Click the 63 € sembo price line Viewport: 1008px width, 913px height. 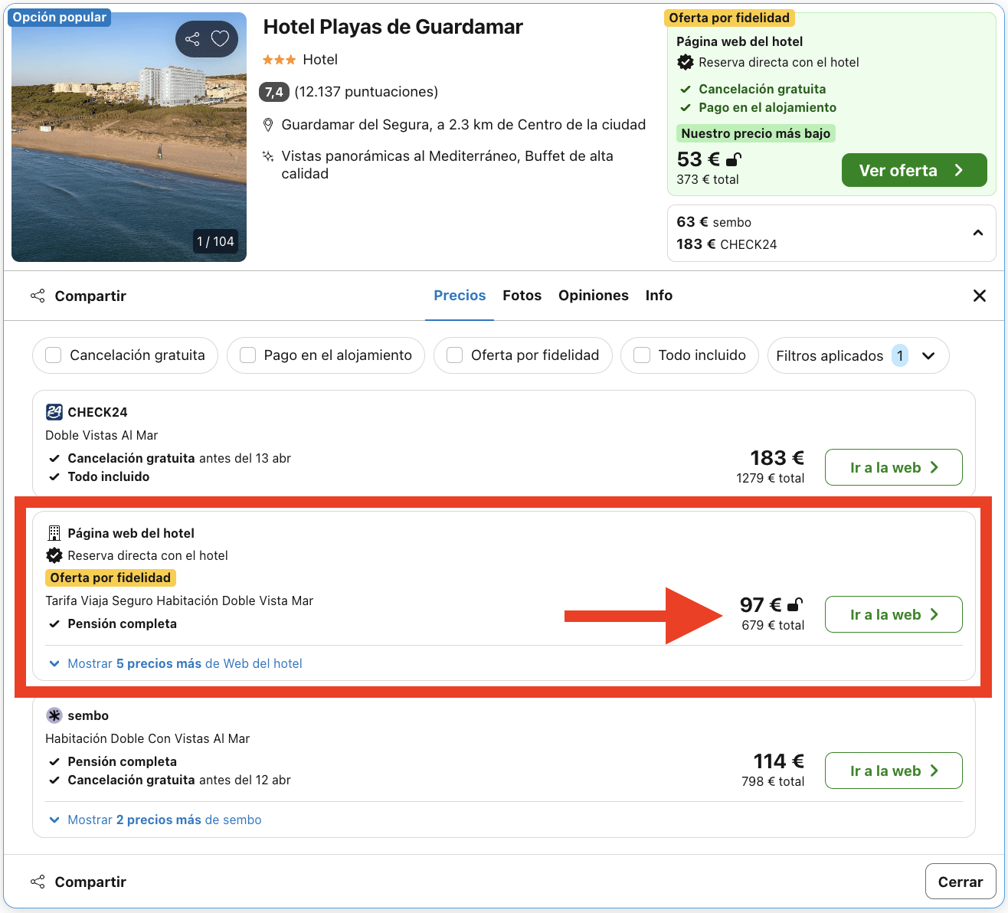[714, 222]
